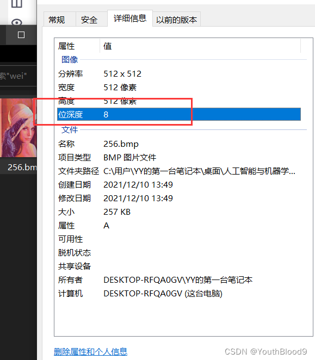This screenshot has height=360, width=315.
Task: Select the 创建日期 row
Action: (179, 184)
